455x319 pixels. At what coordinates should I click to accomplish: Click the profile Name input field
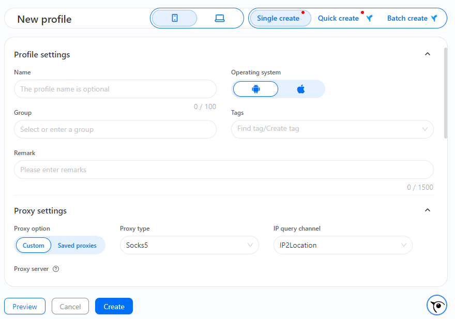(x=115, y=89)
